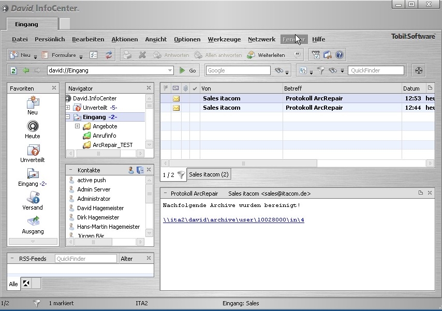Open the Formulare toolbar button
Viewport: 442px width, 311px height.
[x=59, y=55]
